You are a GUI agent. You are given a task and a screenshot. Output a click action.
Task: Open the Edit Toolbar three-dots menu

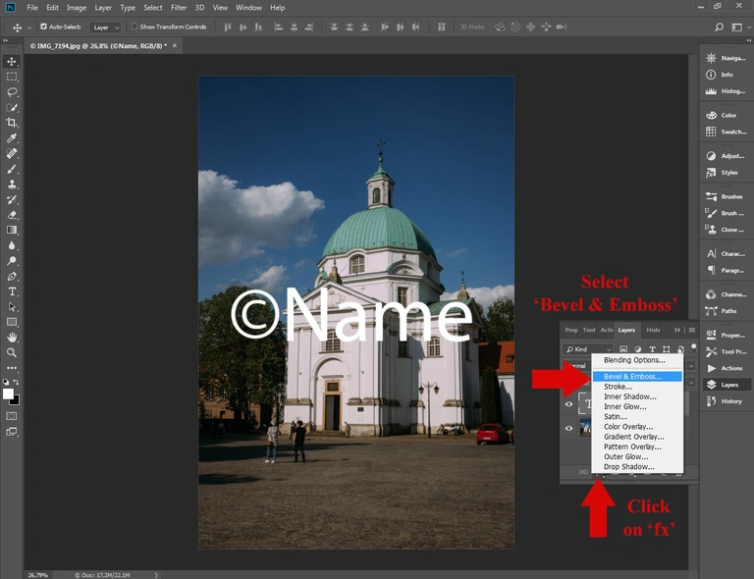click(12, 368)
